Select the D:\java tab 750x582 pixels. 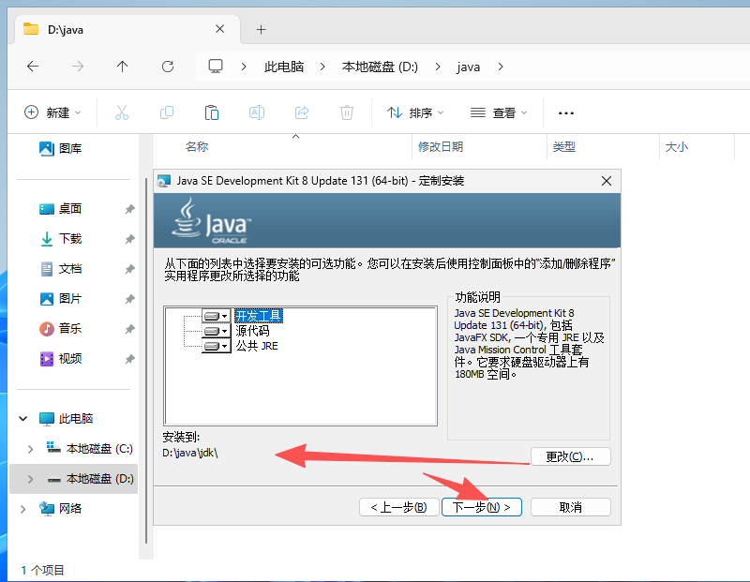tap(127, 30)
